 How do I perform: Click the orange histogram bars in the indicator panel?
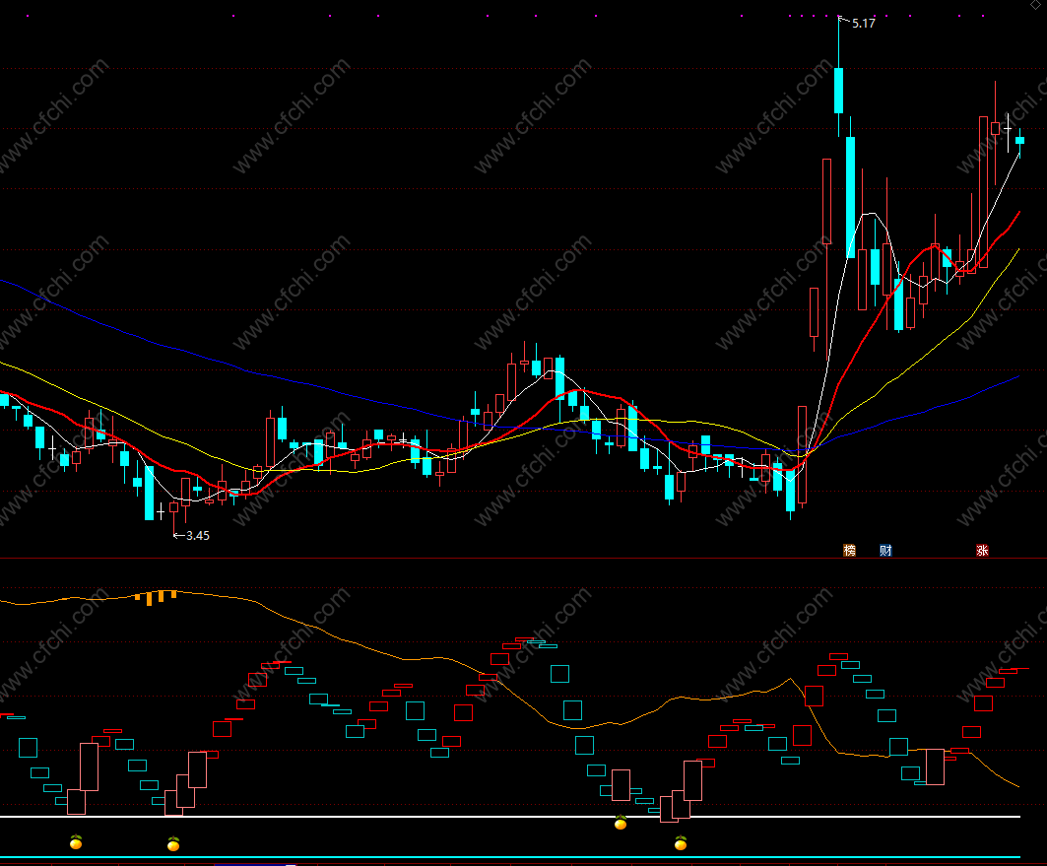(x=155, y=597)
